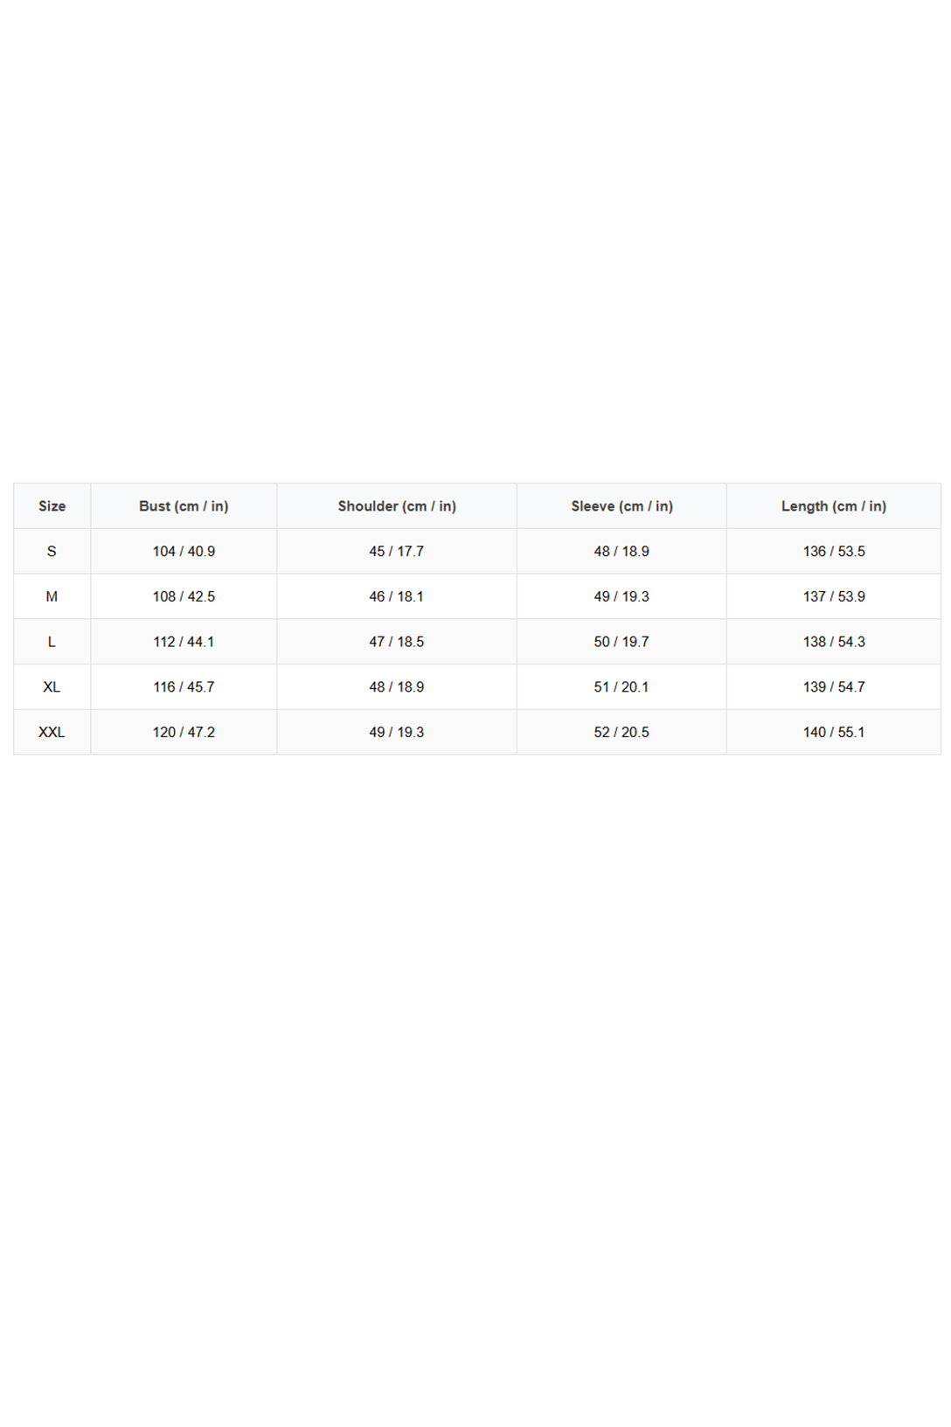This screenshot has width=951, height=1427.
Task: Select the size S row label
Action: pyautogui.click(x=52, y=552)
